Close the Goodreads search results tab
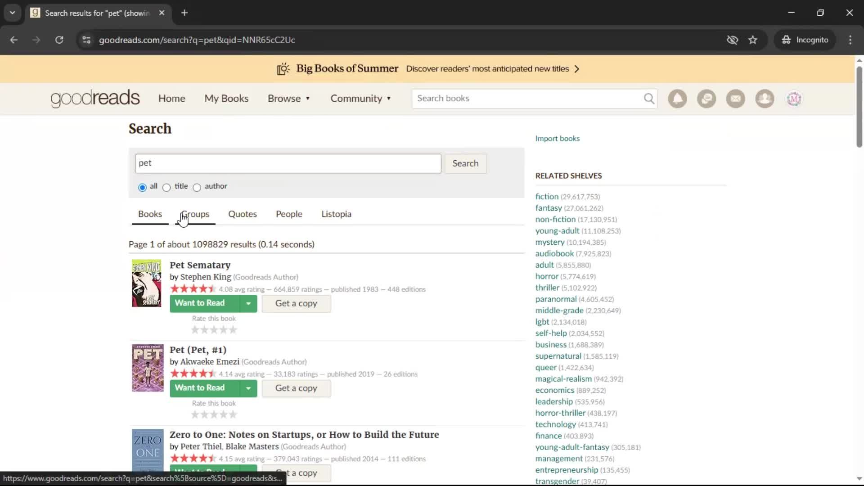The height and width of the screenshot is (486, 864). pos(162,13)
